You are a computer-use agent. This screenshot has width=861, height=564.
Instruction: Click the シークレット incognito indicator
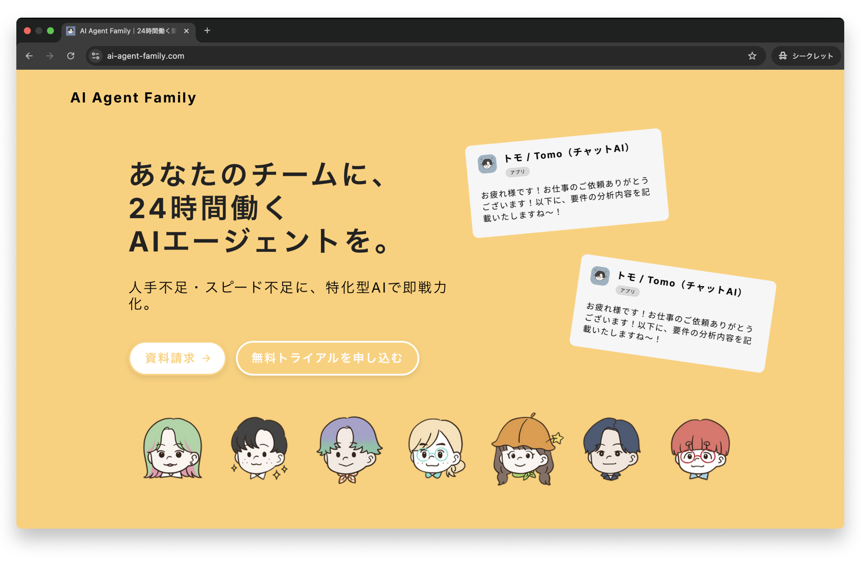pyautogui.click(x=806, y=56)
